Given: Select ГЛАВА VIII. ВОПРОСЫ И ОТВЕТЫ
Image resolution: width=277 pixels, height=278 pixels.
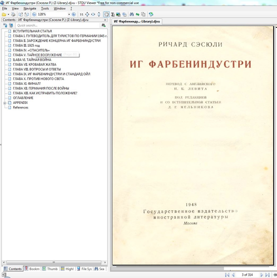Looking at the screenshot, I should [x=37, y=69].
